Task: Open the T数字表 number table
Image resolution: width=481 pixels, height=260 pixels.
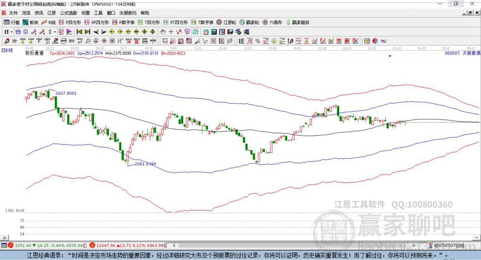Action: (202, 23)
